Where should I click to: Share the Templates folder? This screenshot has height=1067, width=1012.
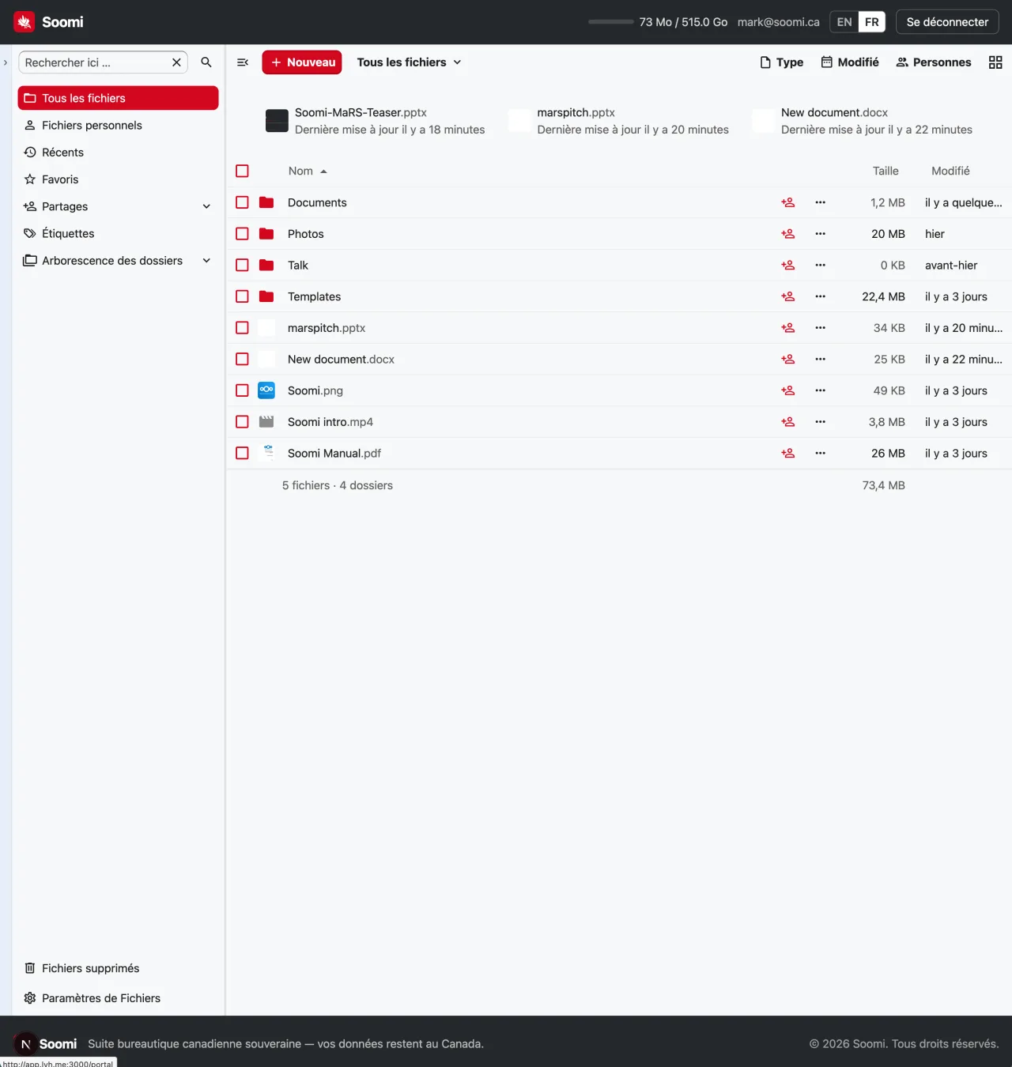coord(788,297)
